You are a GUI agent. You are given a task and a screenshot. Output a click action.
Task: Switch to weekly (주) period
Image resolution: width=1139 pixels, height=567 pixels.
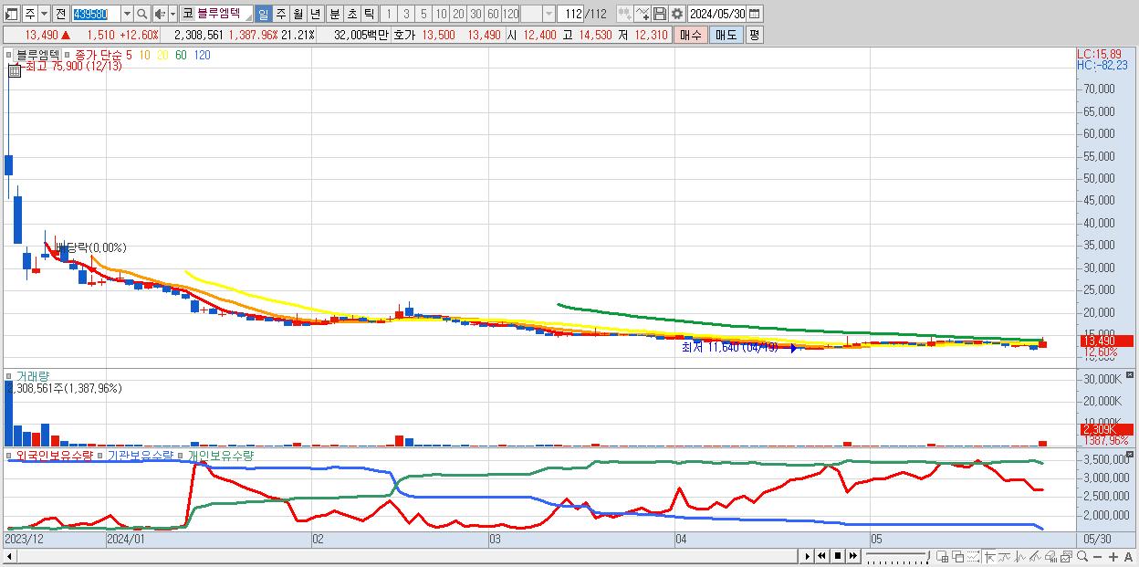click(x=280, y=14)
